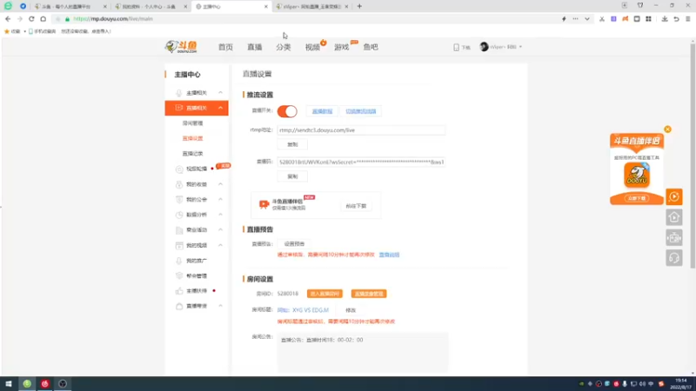Viewport: 696px width, 391px height.
Task: Open the browser hamburger menu icon
Action: pos(688,18)
